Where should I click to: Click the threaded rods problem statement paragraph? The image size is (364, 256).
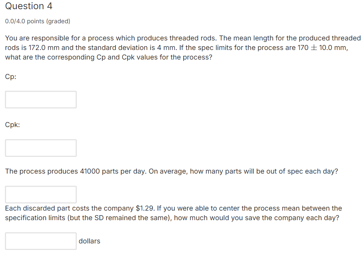tap(172, 47)
